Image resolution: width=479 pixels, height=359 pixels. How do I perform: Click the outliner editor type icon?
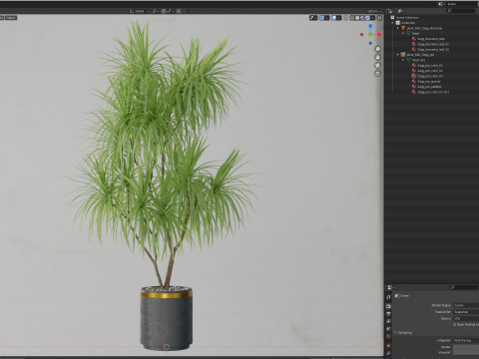[391, 11]
